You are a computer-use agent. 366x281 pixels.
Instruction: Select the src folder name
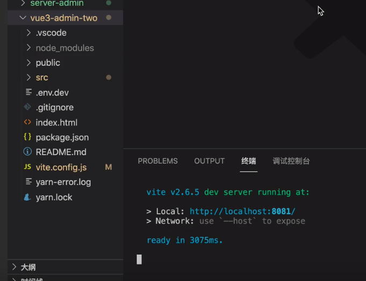click(42, 78)
